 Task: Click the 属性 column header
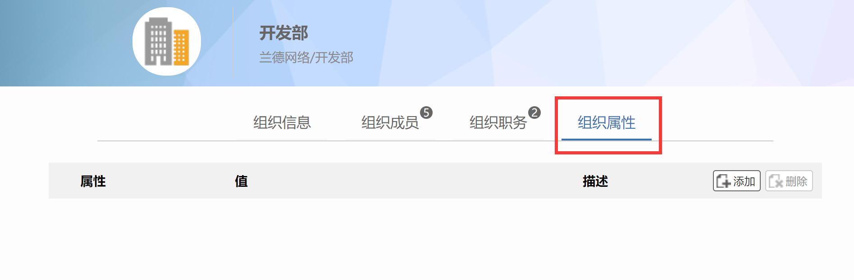click(x=93, y=181)
